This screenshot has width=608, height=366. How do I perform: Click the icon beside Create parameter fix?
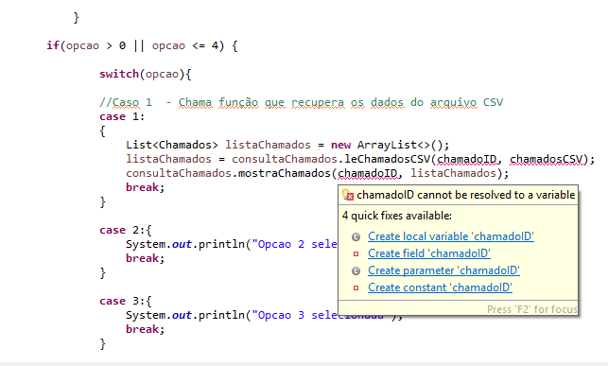pyautogui.click(x=356, y=270)
